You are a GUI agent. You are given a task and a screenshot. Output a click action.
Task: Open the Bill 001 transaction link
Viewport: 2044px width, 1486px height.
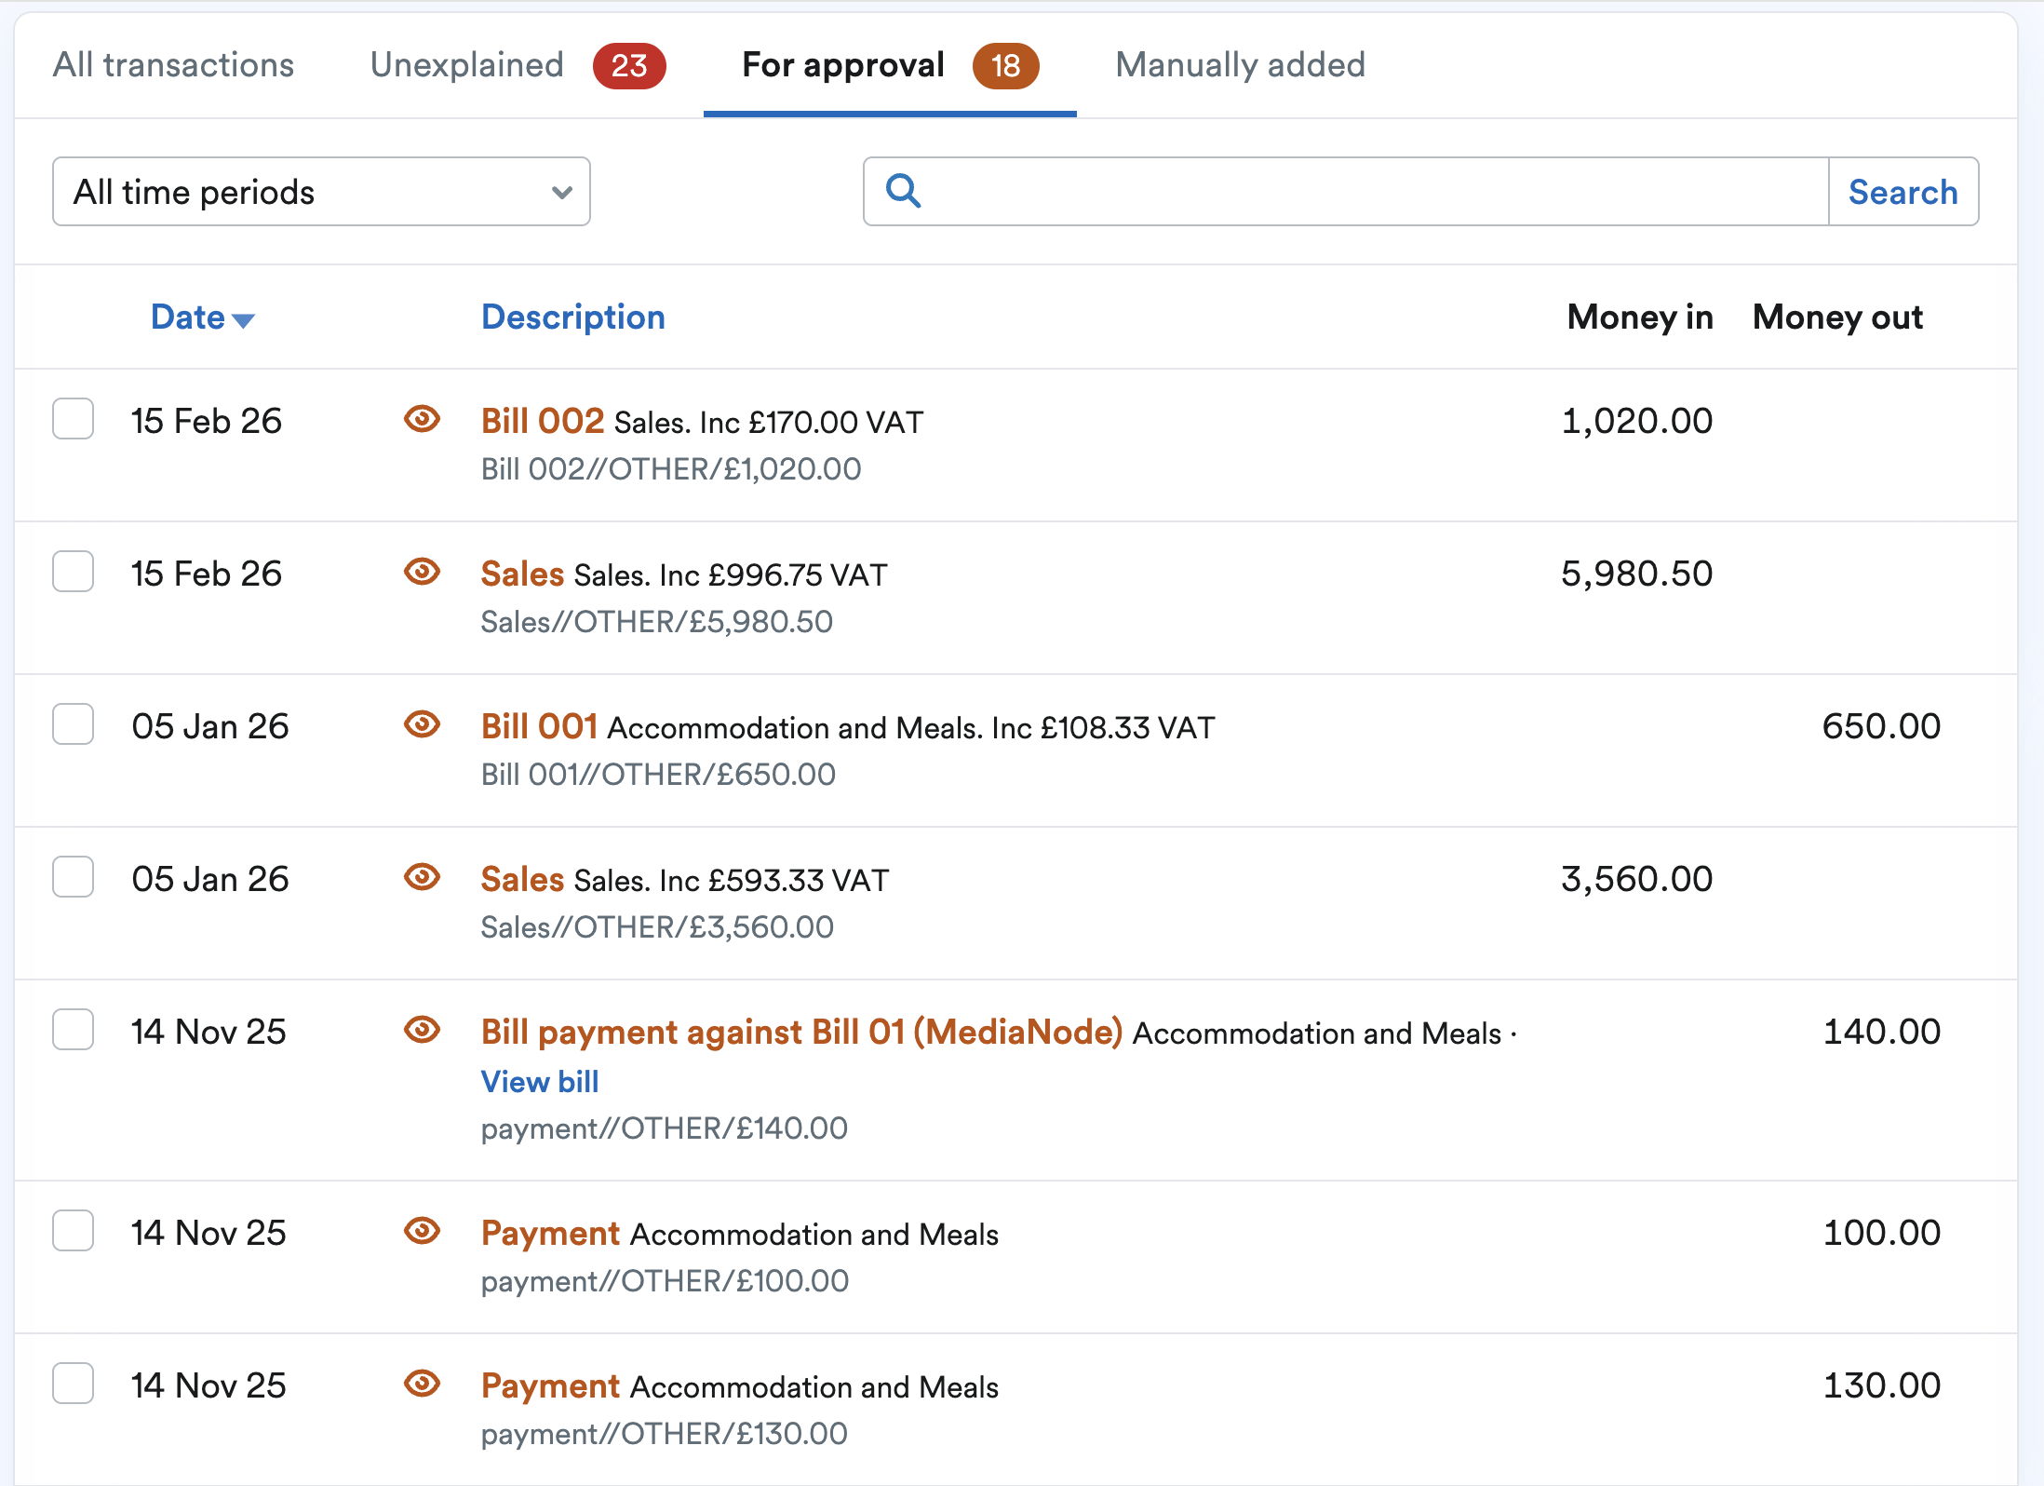point(539,727)
